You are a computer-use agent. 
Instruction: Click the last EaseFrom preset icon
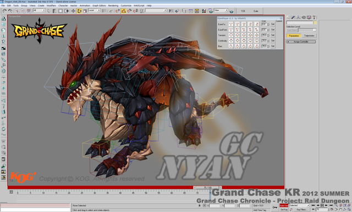[x=257, y=30]
